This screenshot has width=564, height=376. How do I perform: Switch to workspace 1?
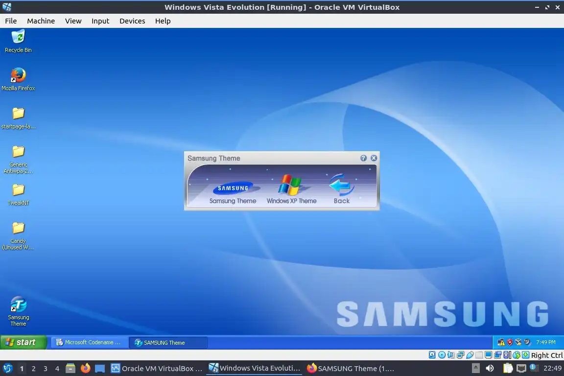click(x=22, y=369)
